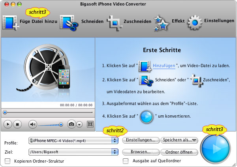Viewport: 237px width, 167px height.
Task: Close the window with red button
Action: [7, 4]
